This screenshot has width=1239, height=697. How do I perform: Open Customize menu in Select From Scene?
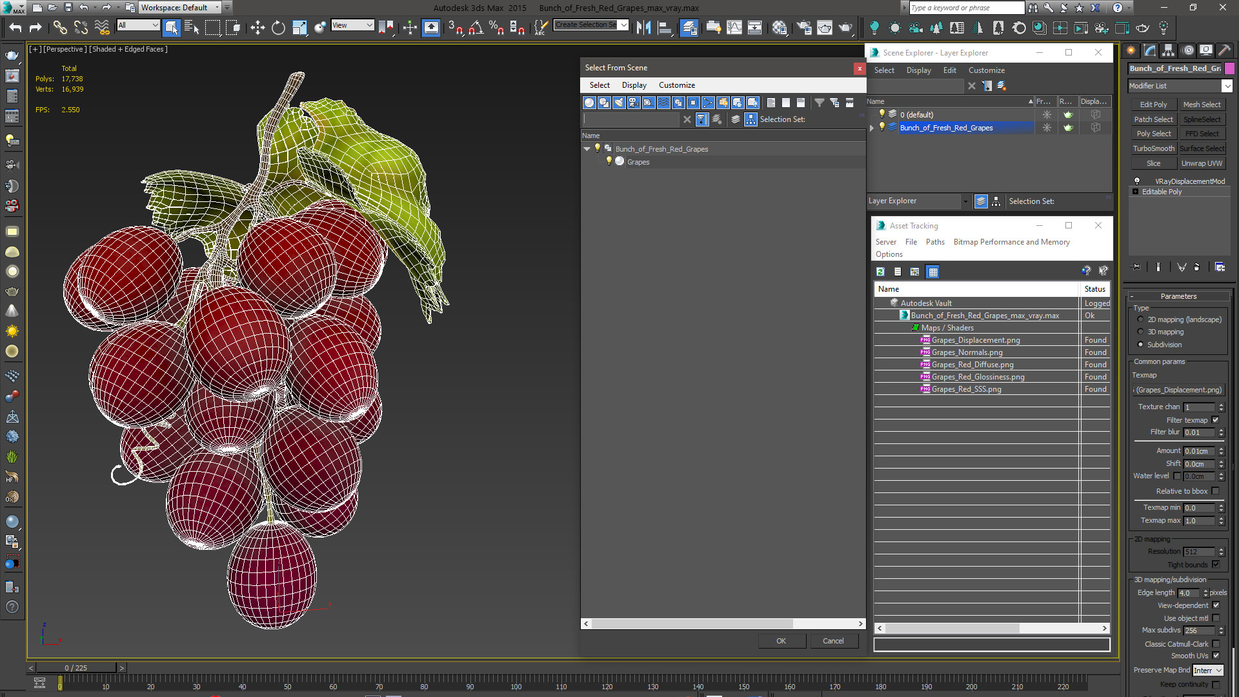point(676,85)
